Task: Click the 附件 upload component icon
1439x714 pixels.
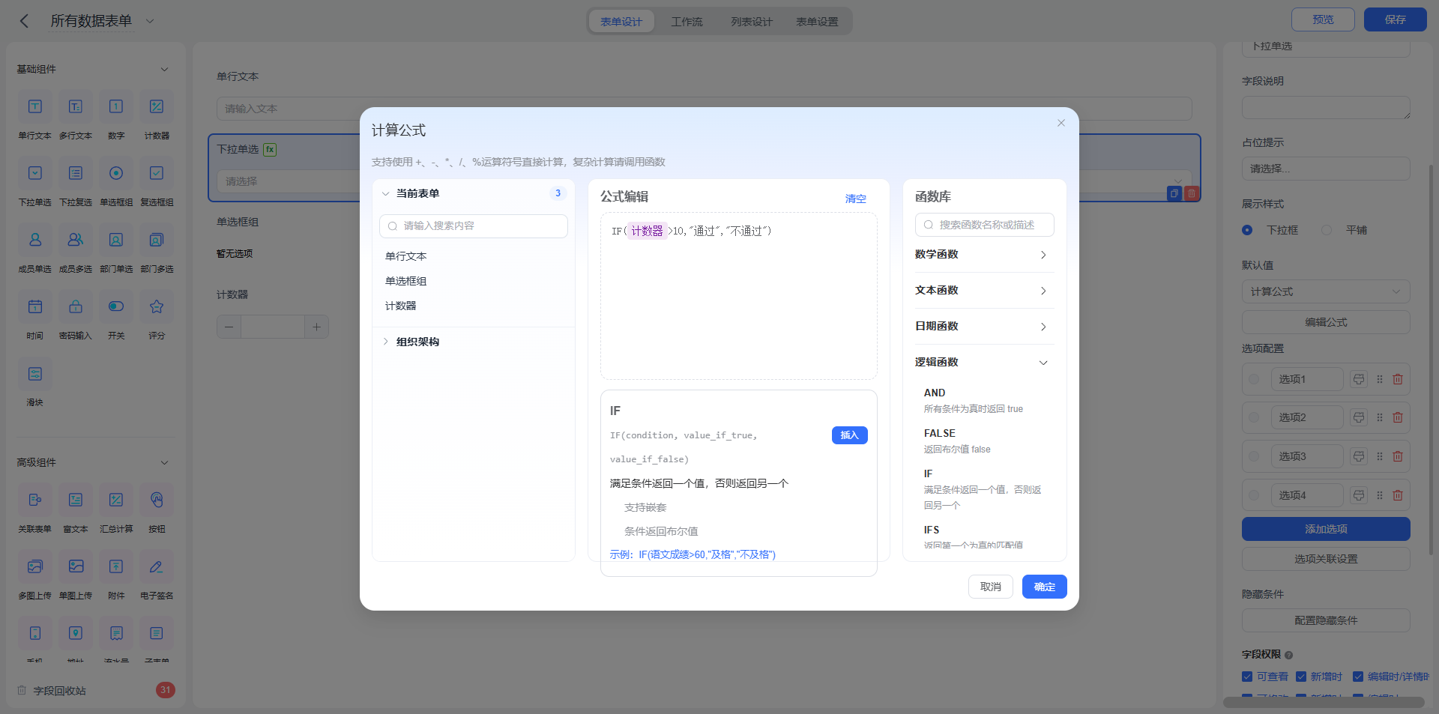Action: click(116, 566)
